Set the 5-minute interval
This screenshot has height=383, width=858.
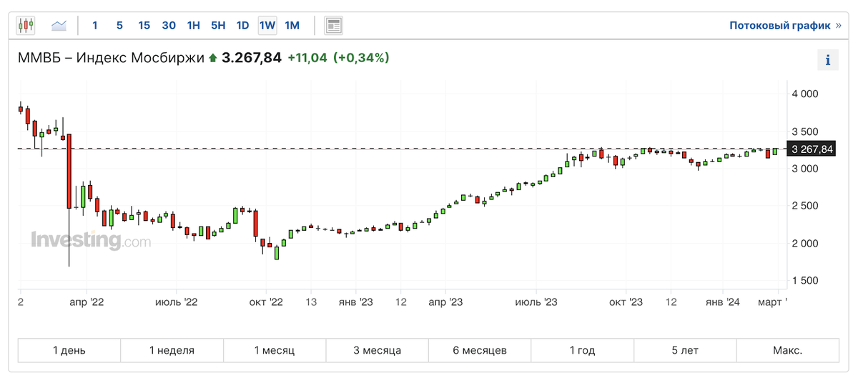[x=119, y=26]
